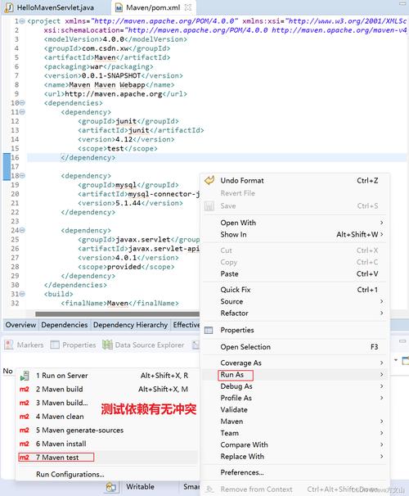Close the Maven/pom.xml editor tab
This screenshot has height=496, width=409.
tap(188, 7)
